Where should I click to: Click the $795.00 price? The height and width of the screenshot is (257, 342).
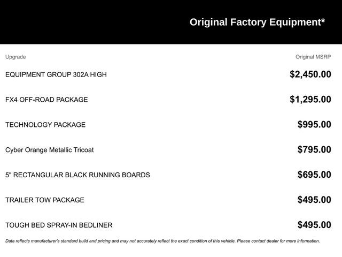click(x=314, y=150)
